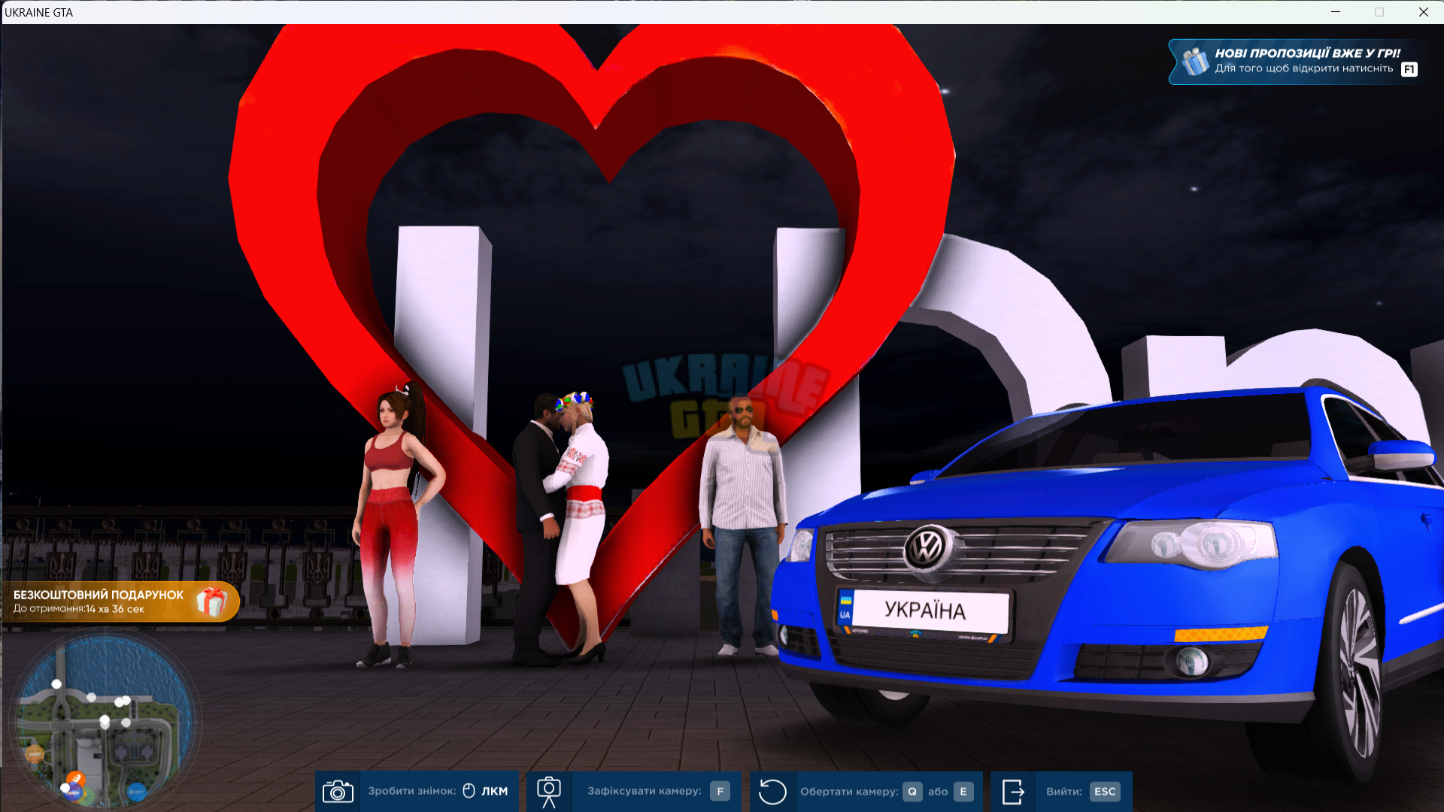Click the exit door icon
This screenshot has width=1444, height=812.
(1013, 792)
